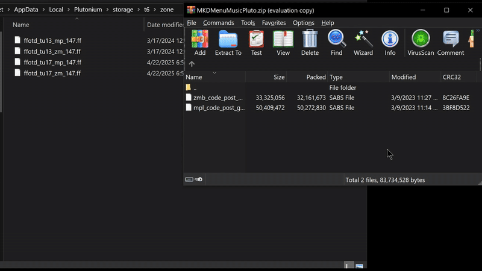Click the Add toolbar icon in WinRAR
This screenshot has height=271, width=482.
click(x=199, y=42)
